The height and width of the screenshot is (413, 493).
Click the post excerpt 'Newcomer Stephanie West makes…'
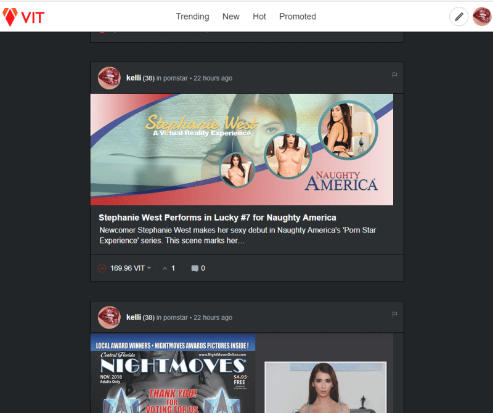[238, 235]
